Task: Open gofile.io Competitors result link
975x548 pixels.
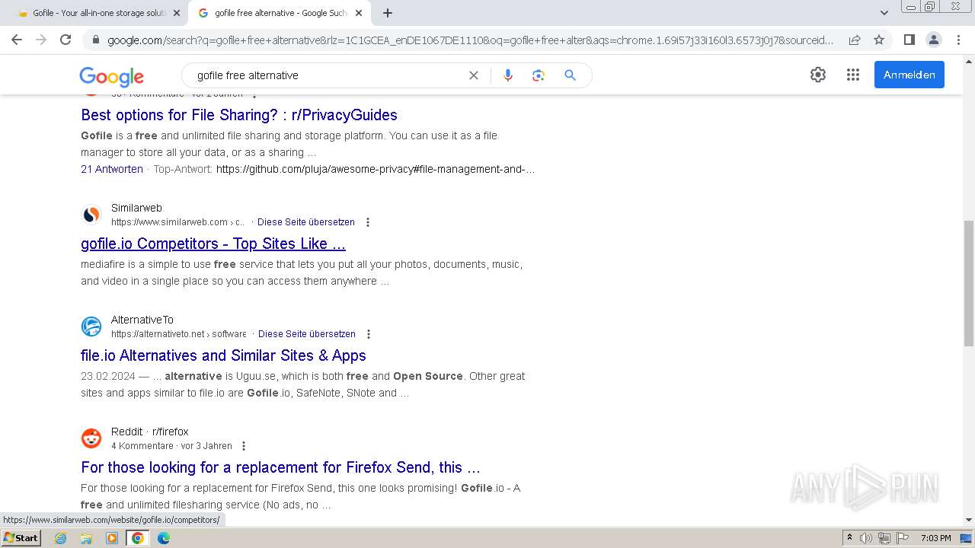Action: point(213,244)
